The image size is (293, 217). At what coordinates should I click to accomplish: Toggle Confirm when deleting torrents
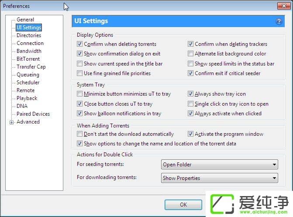(x=79, y=44)
